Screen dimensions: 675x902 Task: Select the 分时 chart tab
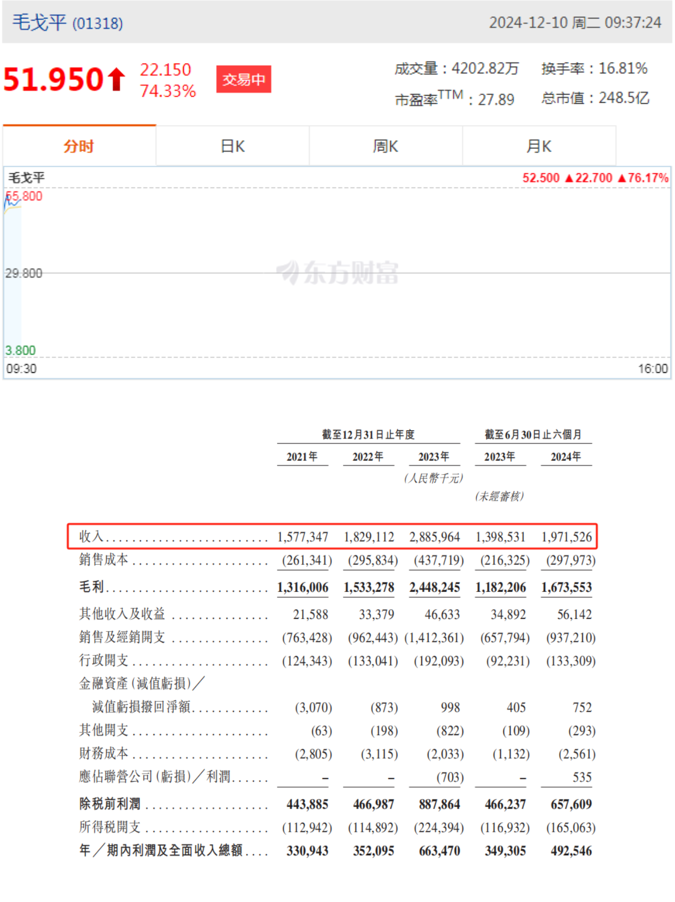pyautogui.click(x=79, y=146)
